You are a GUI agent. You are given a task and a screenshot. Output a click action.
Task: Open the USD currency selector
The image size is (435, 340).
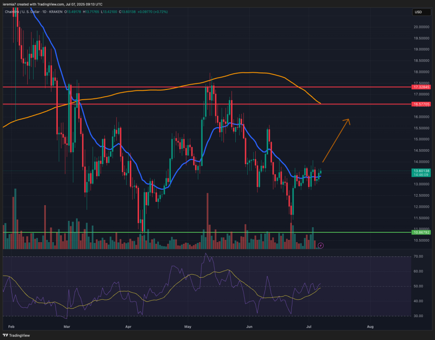tap(421, 12)
